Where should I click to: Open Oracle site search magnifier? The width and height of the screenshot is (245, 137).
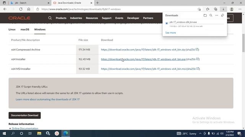(x=50, y=18)
